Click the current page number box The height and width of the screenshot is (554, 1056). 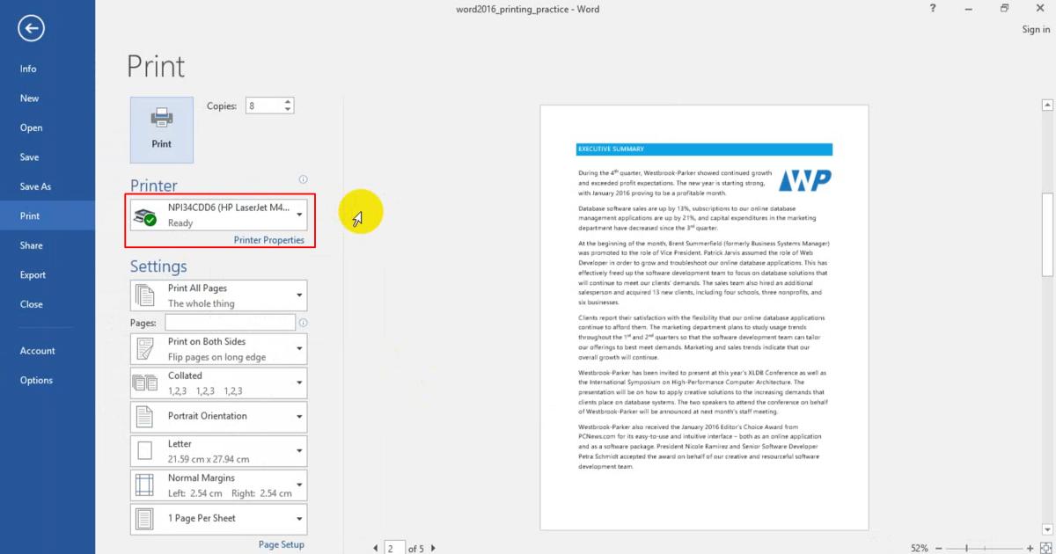click(394, 548)
